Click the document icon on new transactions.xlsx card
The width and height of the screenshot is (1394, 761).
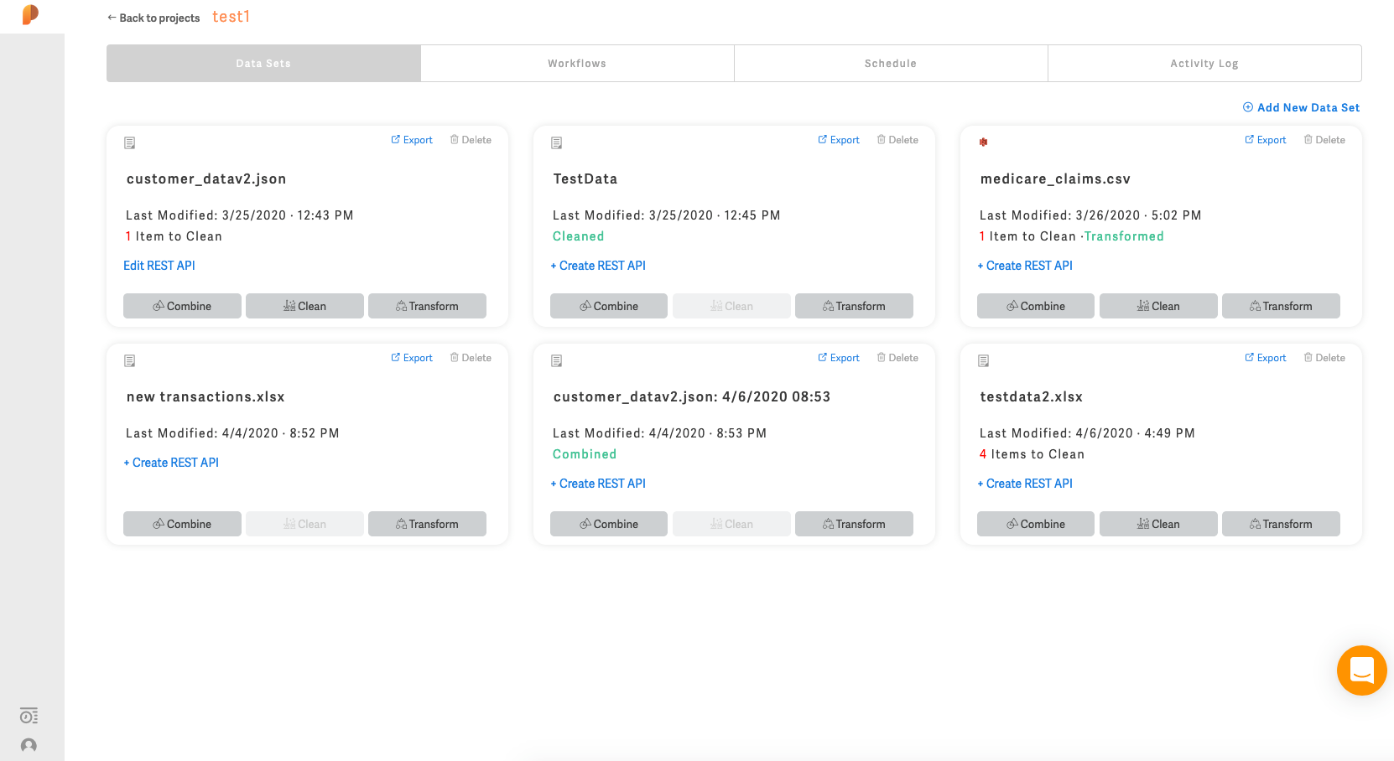pos(129,360)
